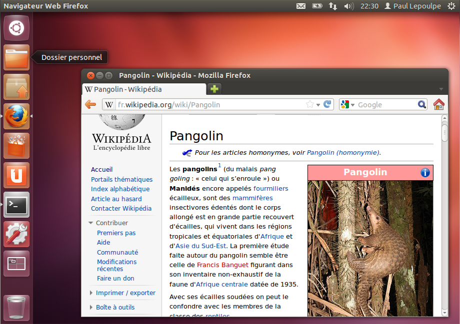Go back with the orange arrow
The image size is (460, 324).
click(90, 104)
